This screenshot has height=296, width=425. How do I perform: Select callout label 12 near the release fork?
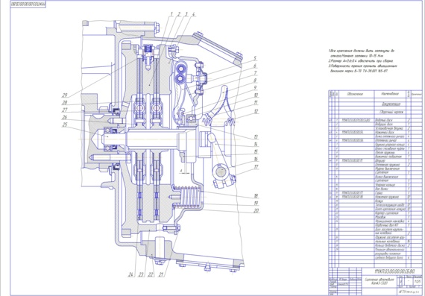pos(256,111)
